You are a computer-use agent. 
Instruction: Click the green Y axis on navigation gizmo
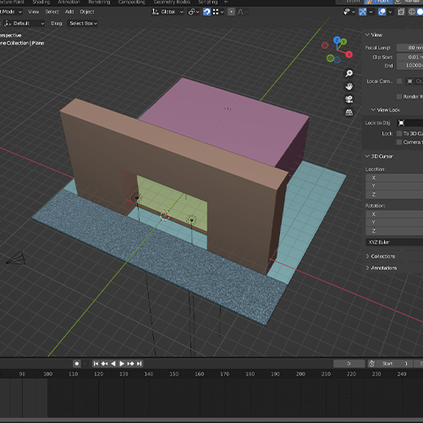(343, 41)
